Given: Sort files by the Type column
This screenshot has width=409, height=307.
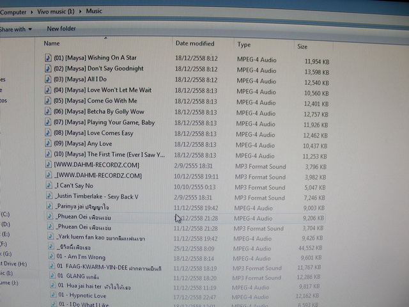Looking at the screenshot, I should [x=244, y=45].
